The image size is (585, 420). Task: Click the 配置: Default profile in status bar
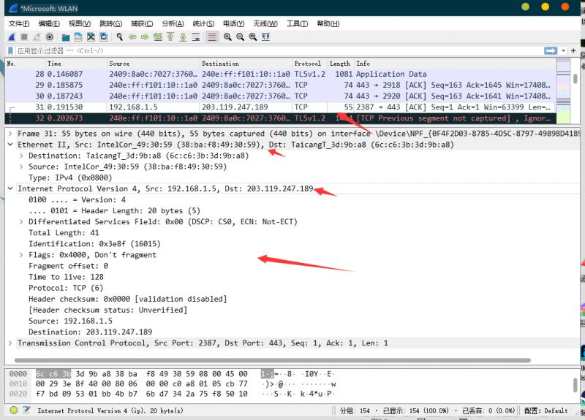tap(546, 411)
